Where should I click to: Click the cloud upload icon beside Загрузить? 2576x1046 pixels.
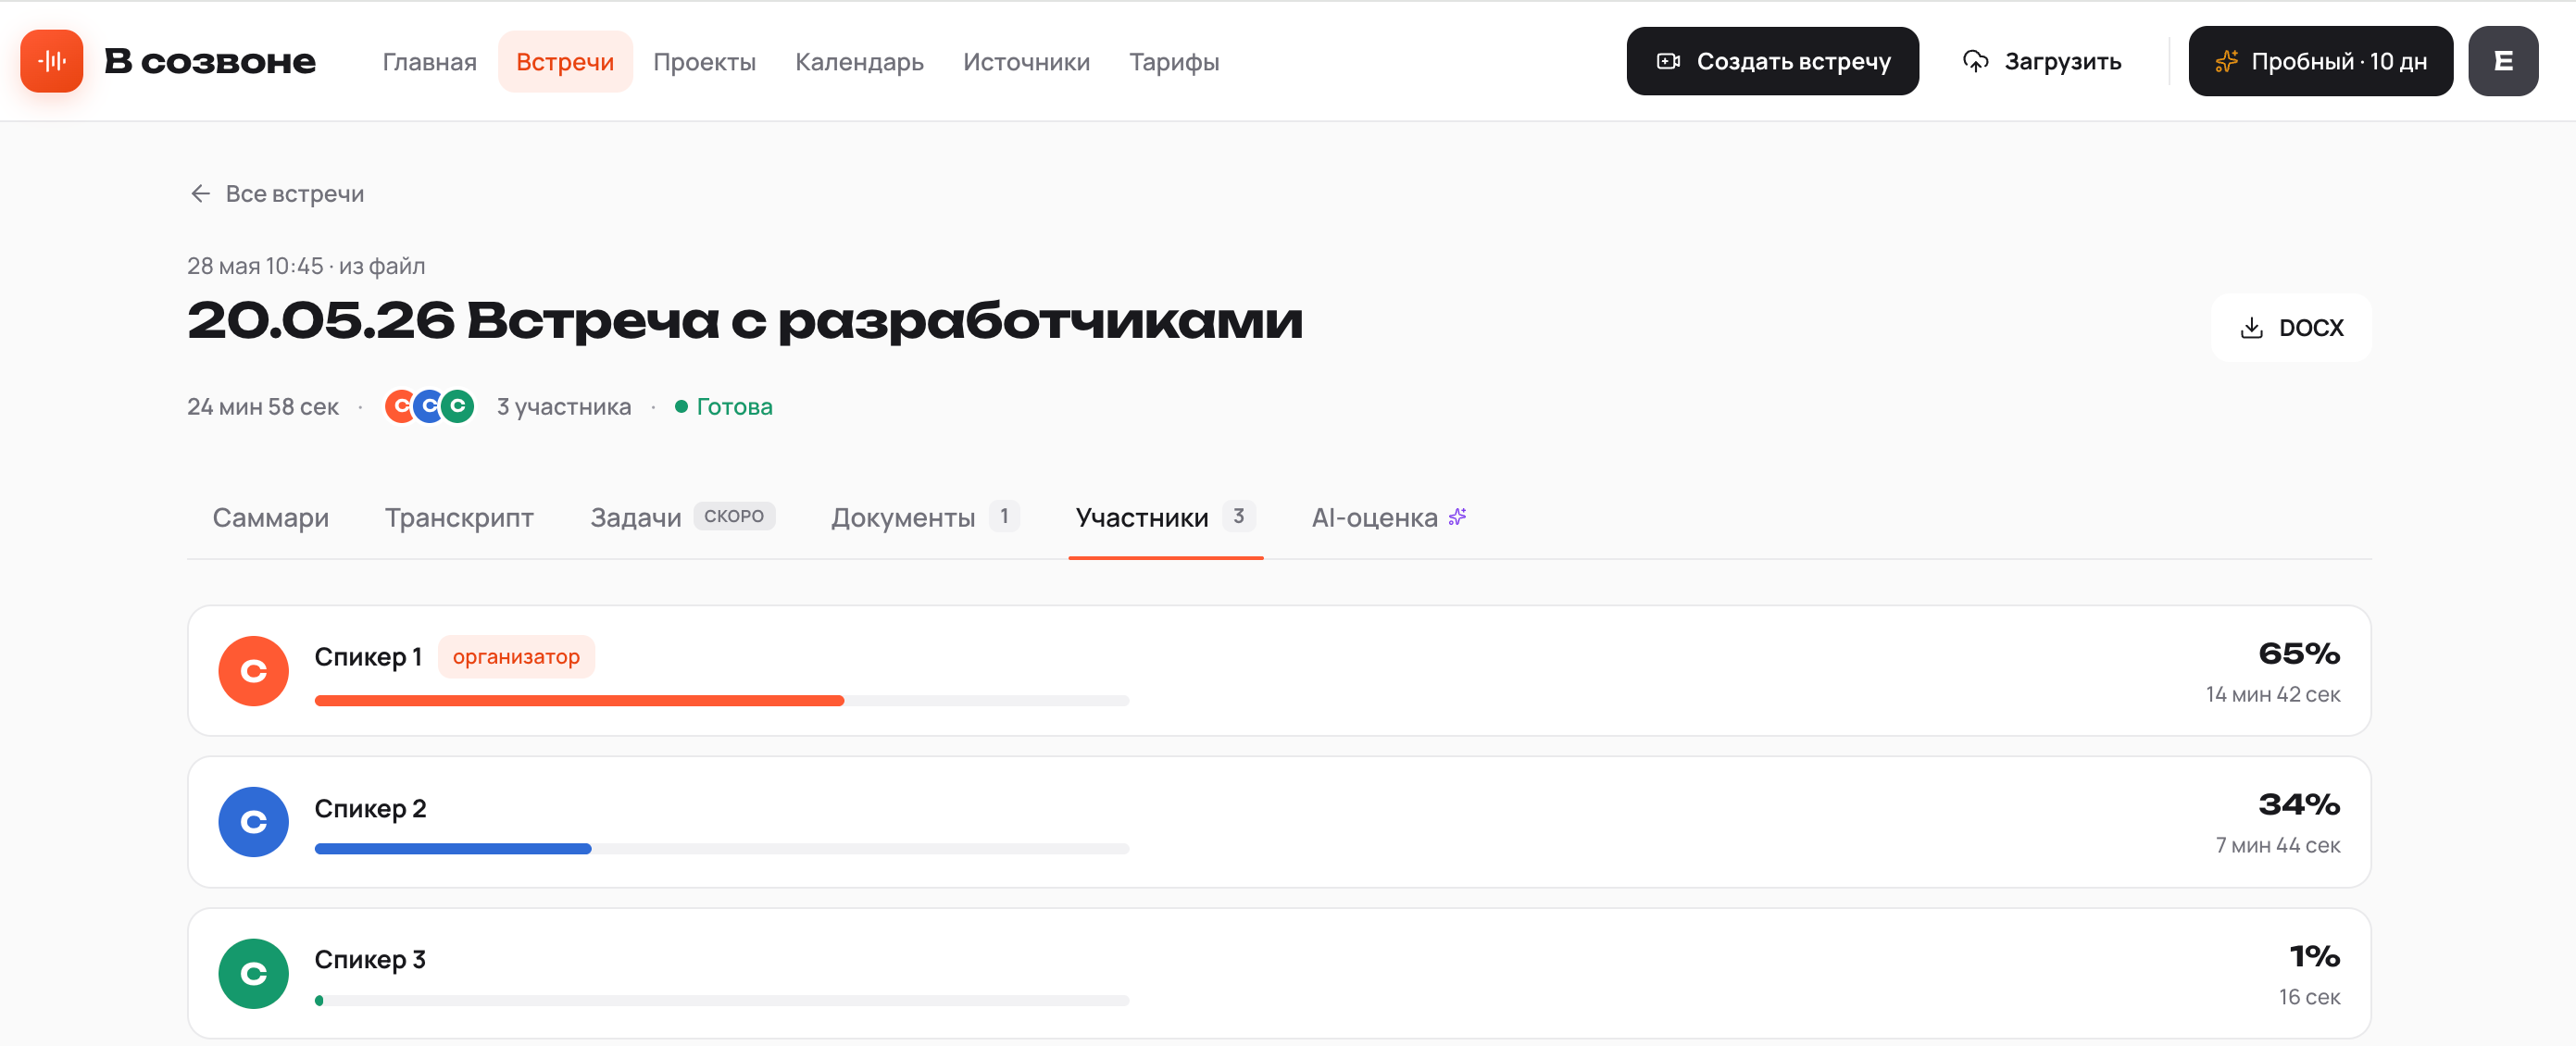click(1975, 61)
